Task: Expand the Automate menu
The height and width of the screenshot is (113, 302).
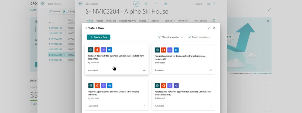Action: point(184,20)
